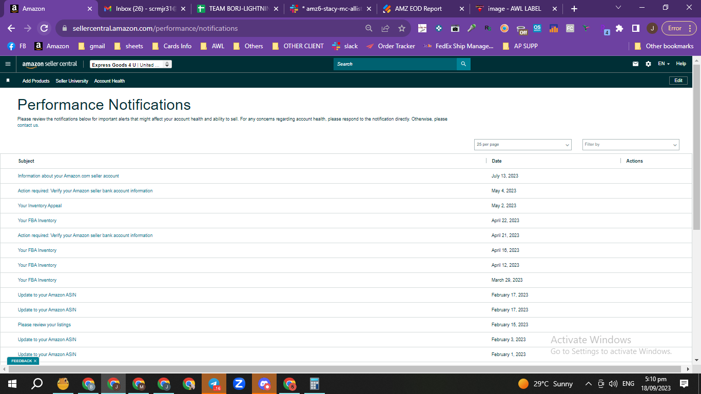The height and width of the screenshot is (394, 701).
Task: Open the Order Tracker bookmark
Action: click(x=391, y=46)
